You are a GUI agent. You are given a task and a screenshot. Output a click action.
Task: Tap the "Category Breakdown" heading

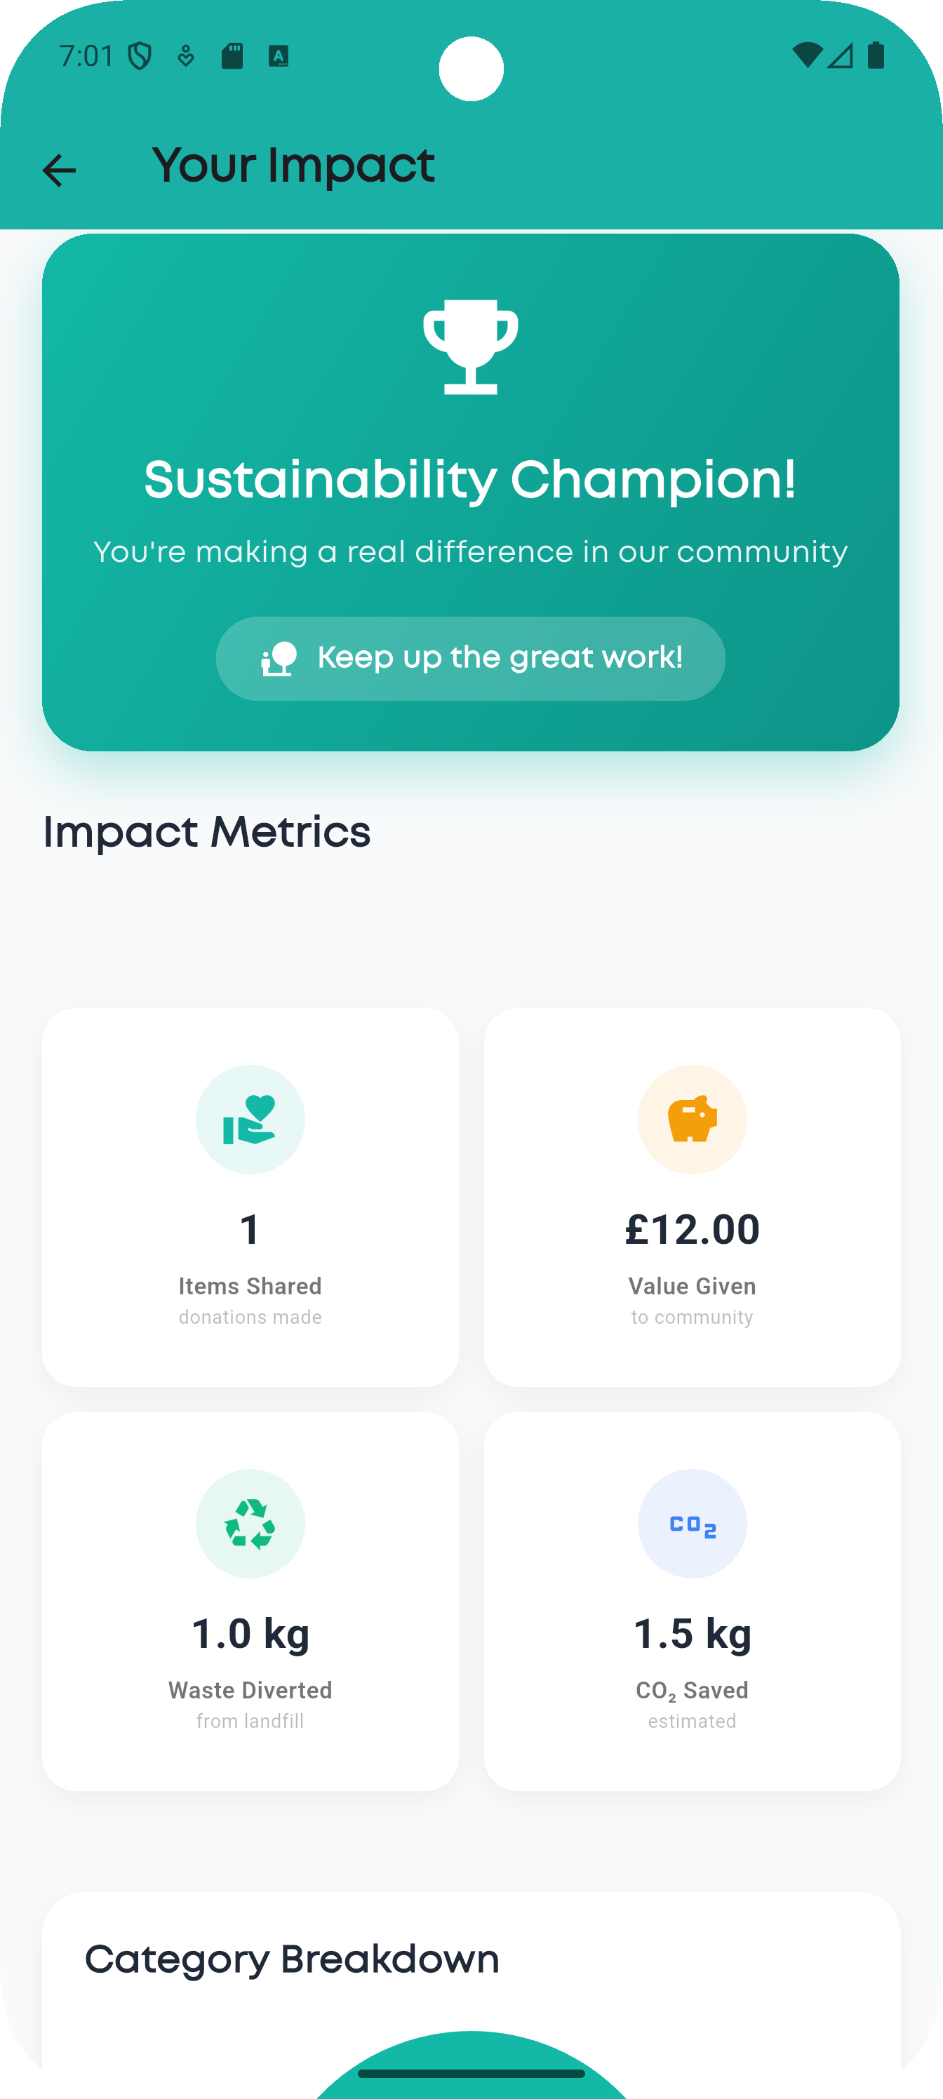pos(292,1959)
